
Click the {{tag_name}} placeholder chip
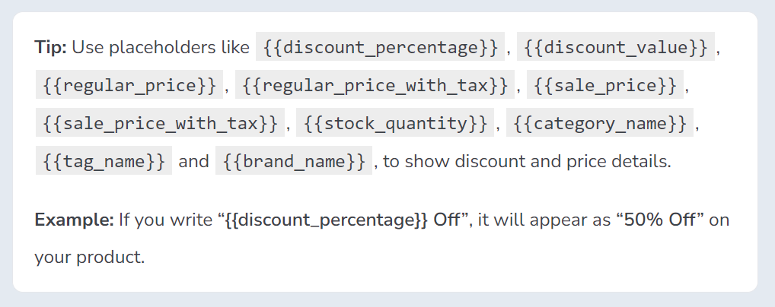point(104,161)
